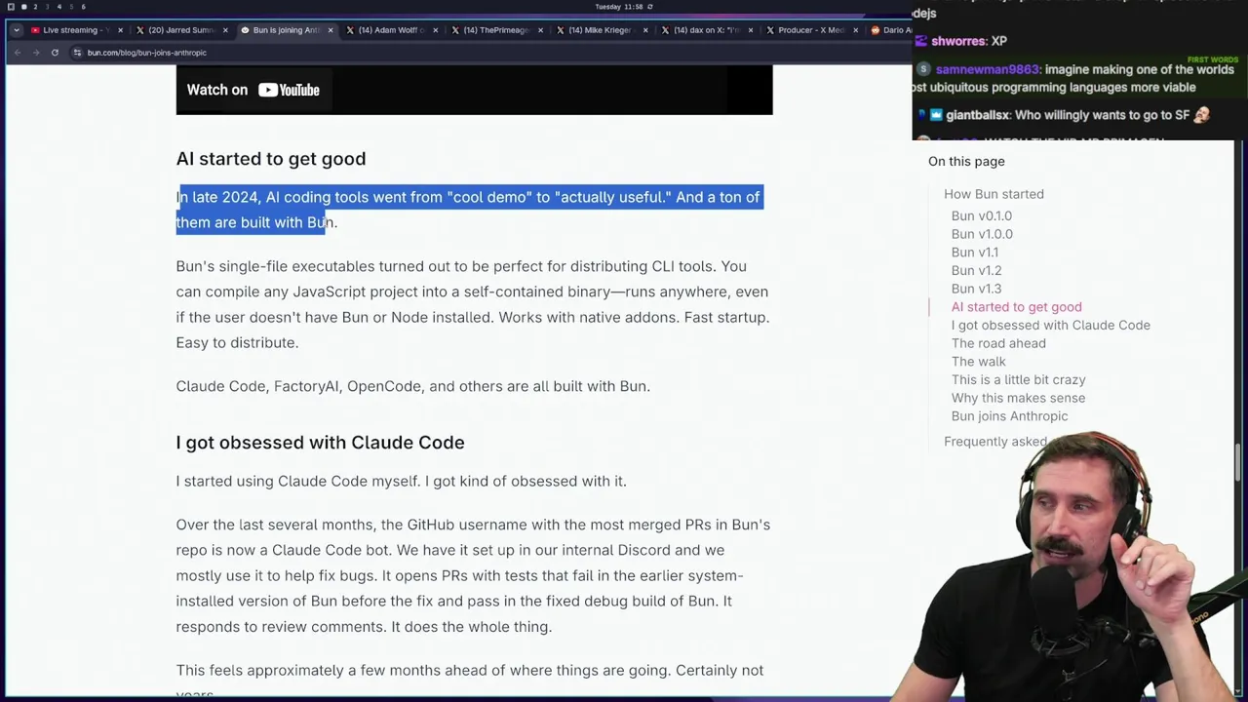Viewport: 1248px width, 702px height.
Task: Close the (14) dax on X tab
Action: 751,30
